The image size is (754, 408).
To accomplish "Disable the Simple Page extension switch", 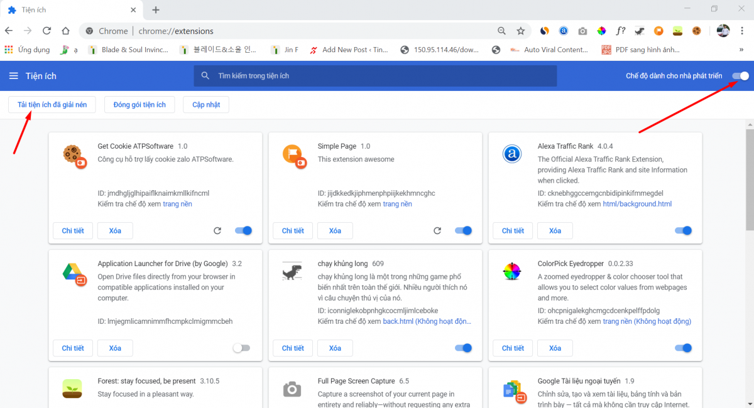I will [x=463, y=231].
